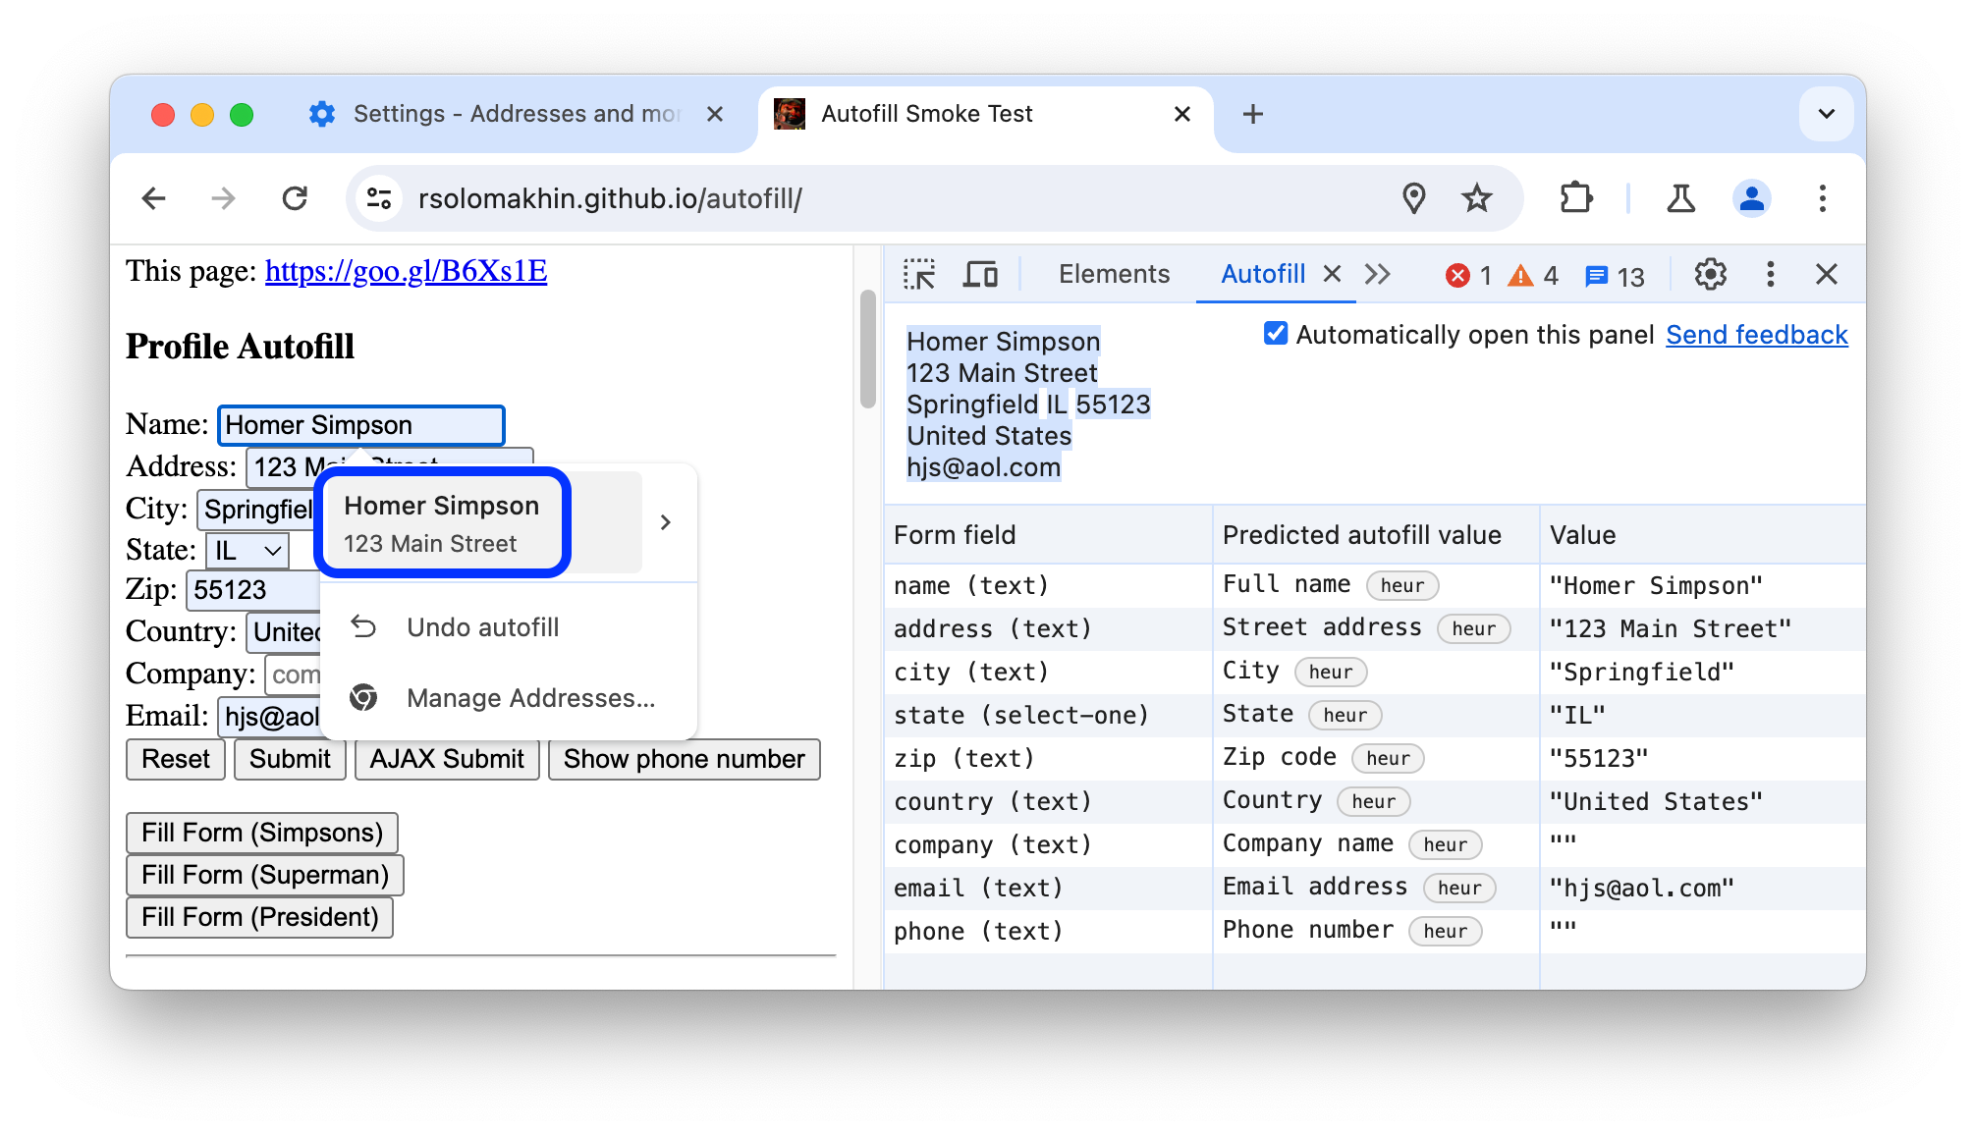Expand the Homer Simpson autofill suggestion

coord(666,522)
